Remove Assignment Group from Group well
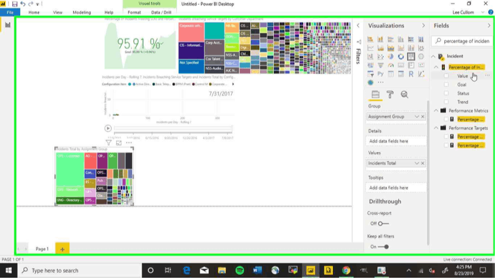Viewport: 496px width, 279px height. 422,117
